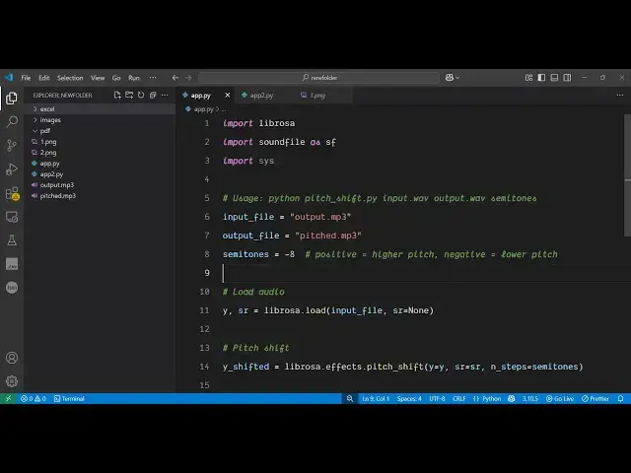Open the remote window indicator

pyautogui.click(x=8, y=398)
